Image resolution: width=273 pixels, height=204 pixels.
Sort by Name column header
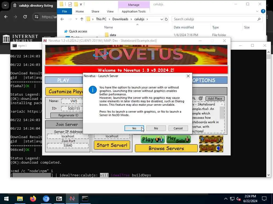pos(109,27)
